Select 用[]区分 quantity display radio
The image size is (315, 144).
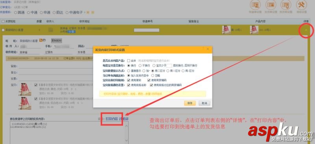click(x=153, y=71)
